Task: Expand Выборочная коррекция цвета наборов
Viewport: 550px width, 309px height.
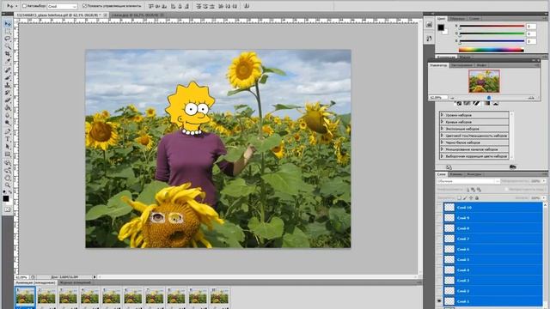Action: 443,156
